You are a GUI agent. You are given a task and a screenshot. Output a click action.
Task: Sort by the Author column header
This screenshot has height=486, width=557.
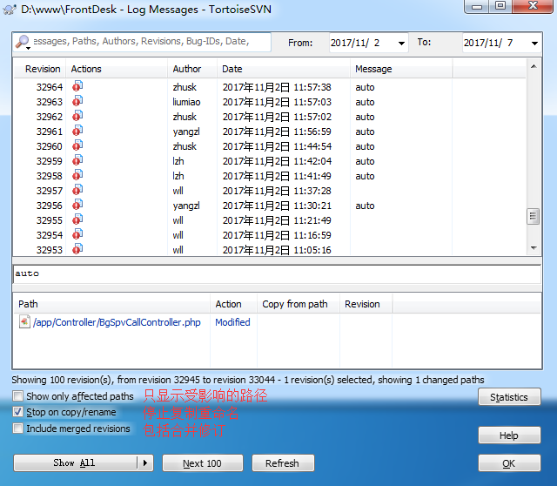tap(192, 69)
